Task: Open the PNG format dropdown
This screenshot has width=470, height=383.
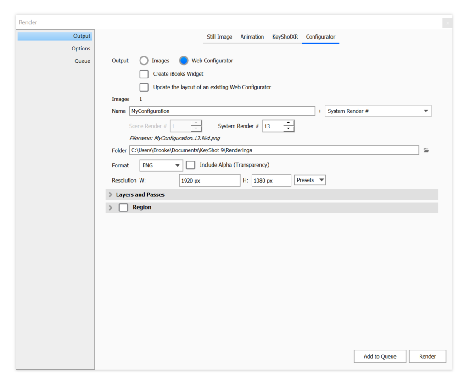Action: (x=161, y=165)
